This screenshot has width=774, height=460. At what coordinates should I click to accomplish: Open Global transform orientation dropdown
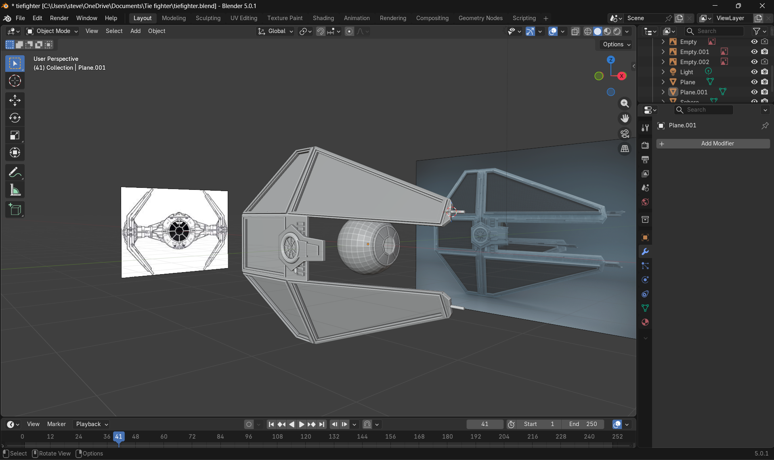275,31
